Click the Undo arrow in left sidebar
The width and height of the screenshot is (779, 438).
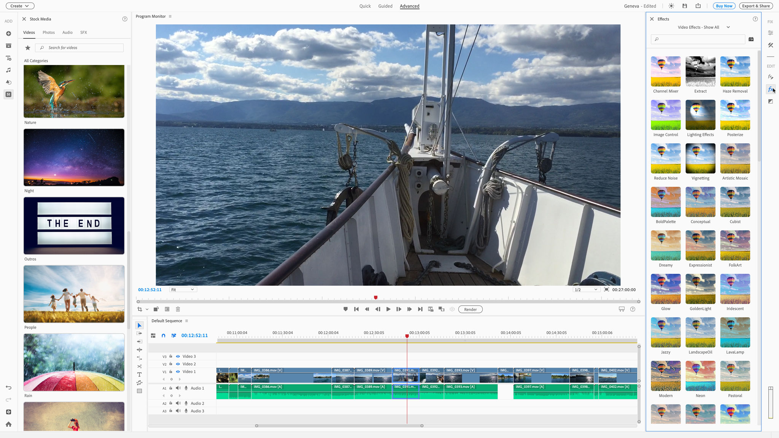tap(8, 388)
